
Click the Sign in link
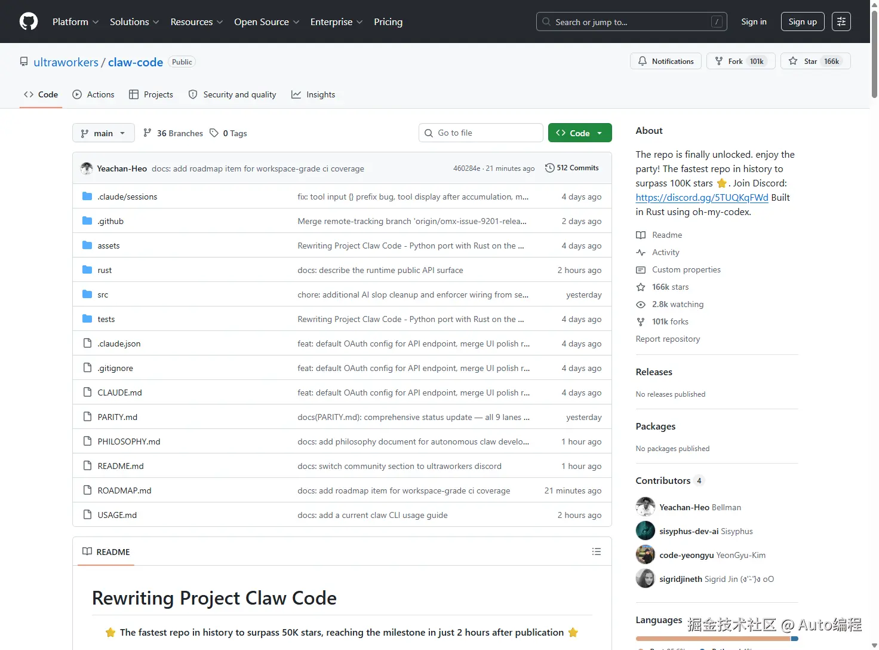754,22
